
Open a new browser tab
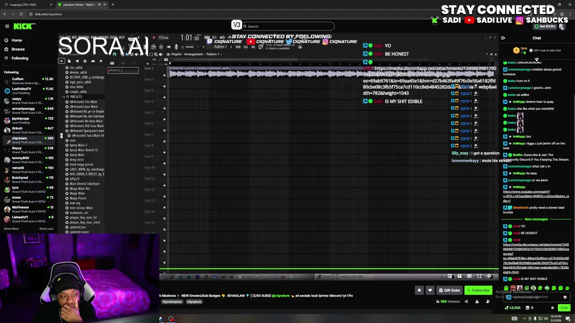(x=113, y=4)
